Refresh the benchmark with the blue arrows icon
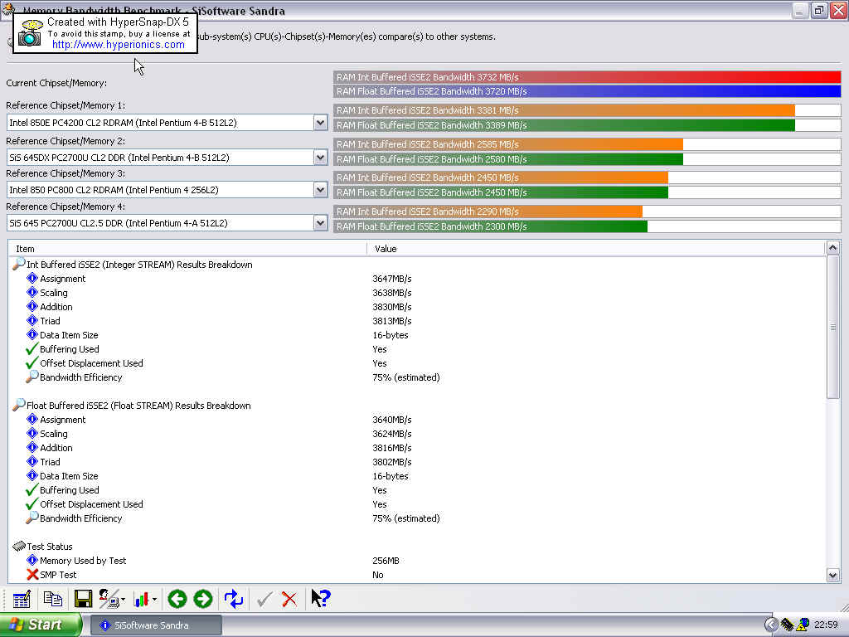Viewport: 849px width, 637px height. click(233, 599)
